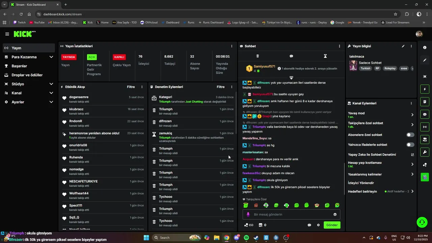Image resolution: width=432 pixels, height=243 pixels.
Task: Click the lightning bolt icon in right sidebar
Action: pos(425,89)
